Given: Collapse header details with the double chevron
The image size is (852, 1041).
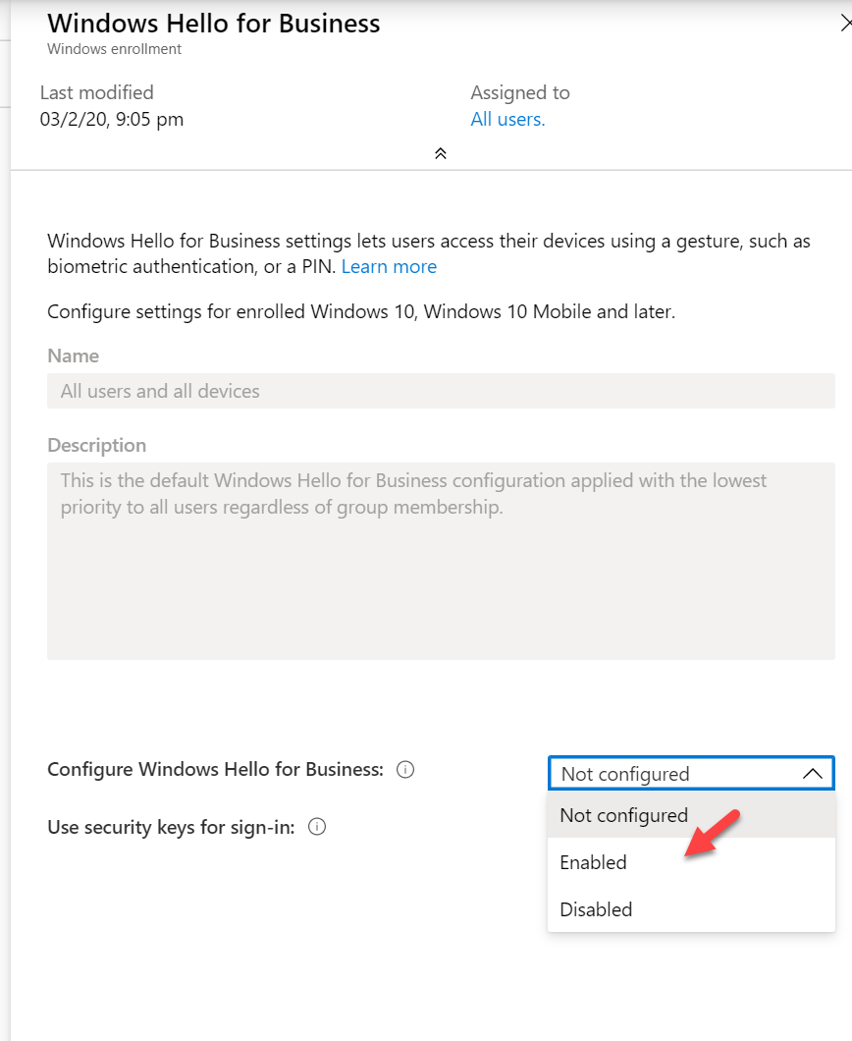Looking at the screenshot, I should click(x=441, y=153).
